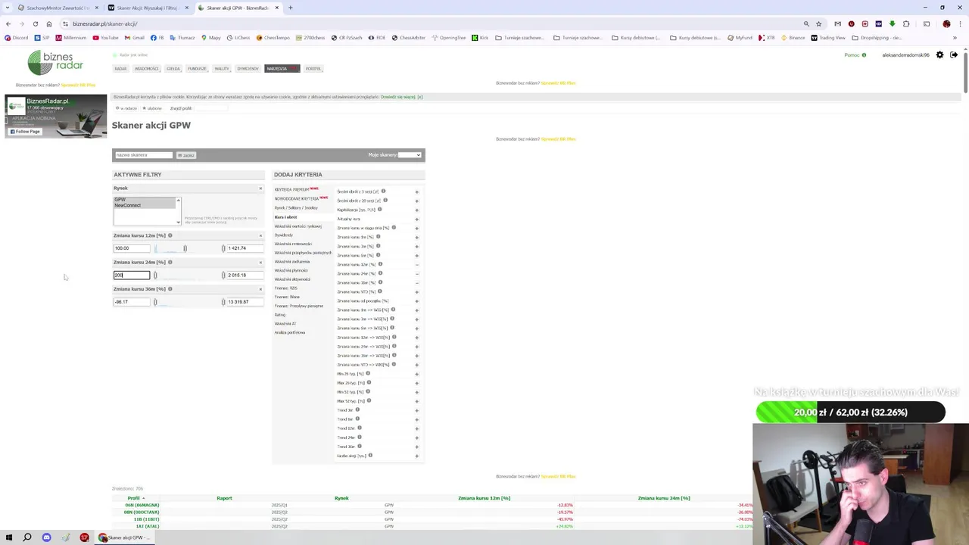Open 'PORTFEL' navigation menu
The image size is (969, 545).
(x=313, y=69)
